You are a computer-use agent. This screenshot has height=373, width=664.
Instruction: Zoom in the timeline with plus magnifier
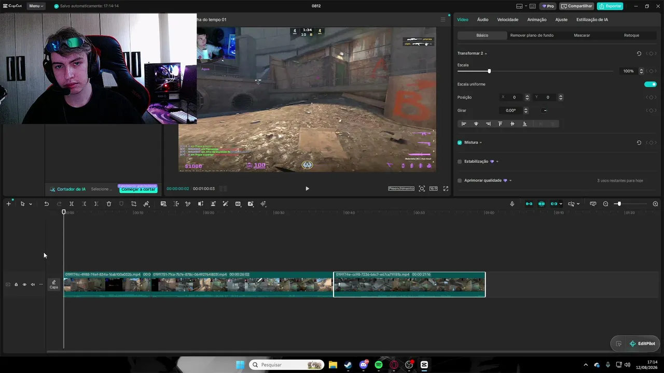[x=655, y=204]
